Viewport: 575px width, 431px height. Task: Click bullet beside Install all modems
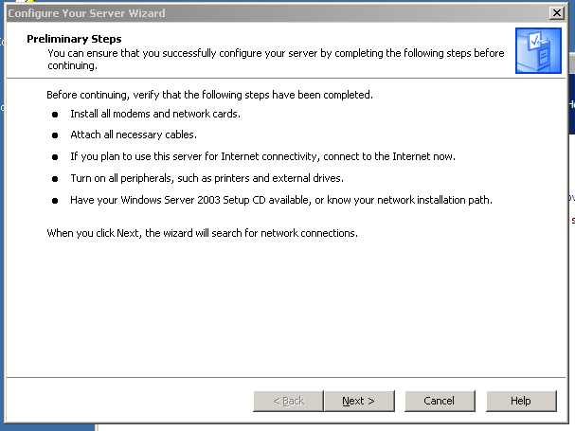[56, 115]
